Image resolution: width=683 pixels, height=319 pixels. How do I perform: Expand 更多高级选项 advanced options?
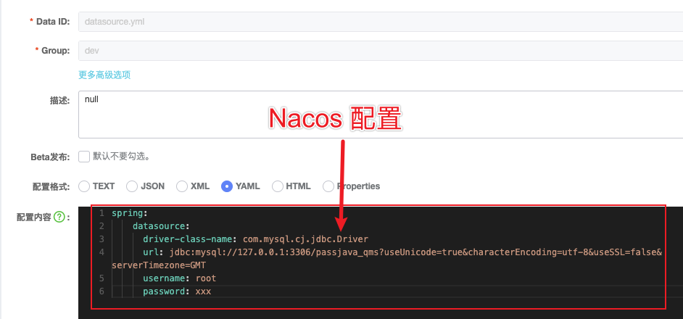click(x=104, y=75)
